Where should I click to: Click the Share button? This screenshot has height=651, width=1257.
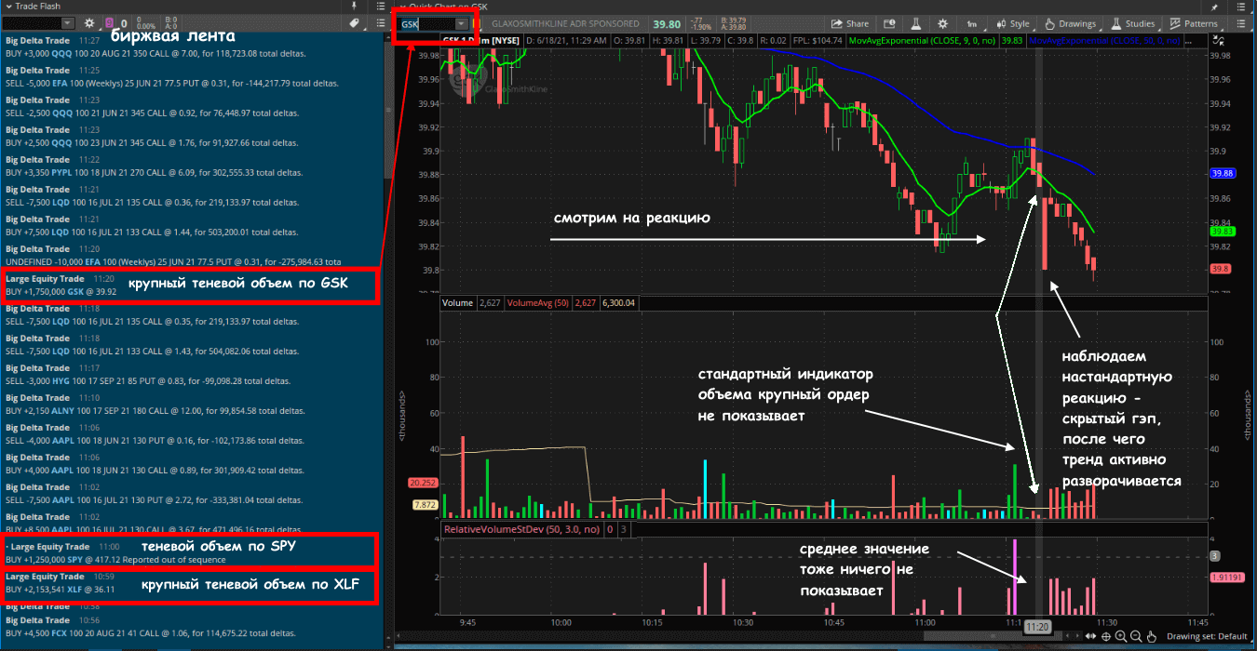[x=849, y=23]
